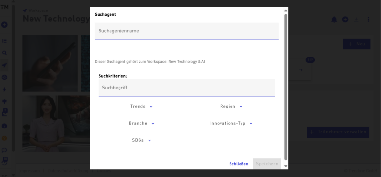Expand the Branche filter dropdown
This screenshot has height=177, width=381.
[141, 123]
